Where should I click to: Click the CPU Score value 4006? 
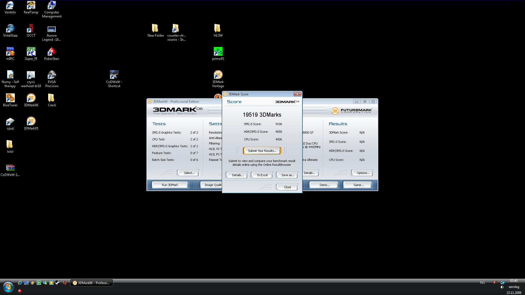pyautogui.click(x=279, y=139)
